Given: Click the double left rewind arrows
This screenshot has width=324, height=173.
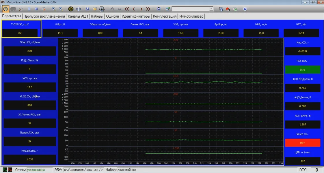Looking at the screenshot, I should [127, 9].
